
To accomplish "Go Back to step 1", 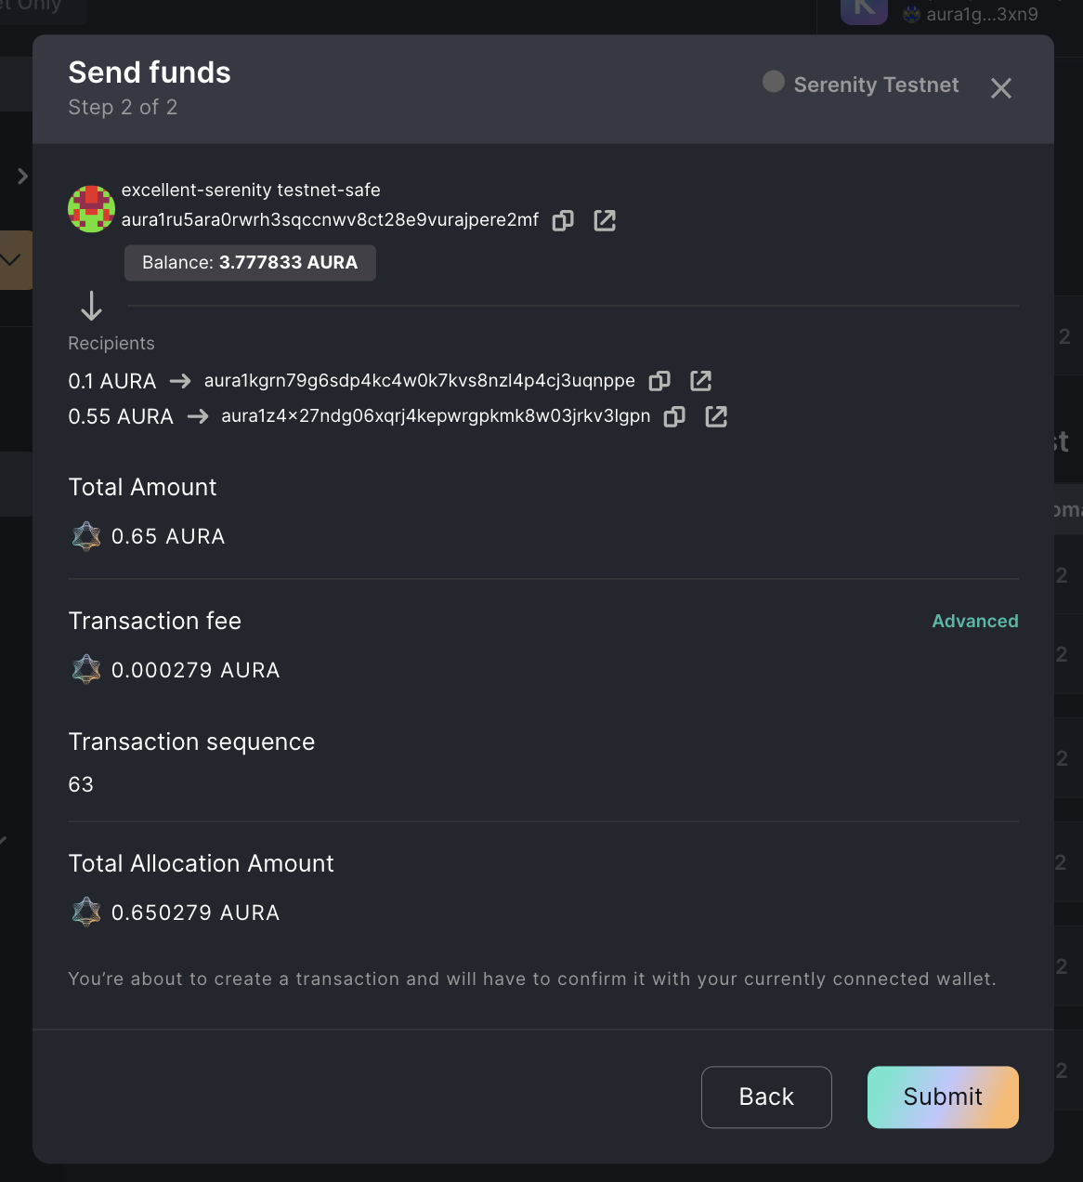I will point(766,1097).
